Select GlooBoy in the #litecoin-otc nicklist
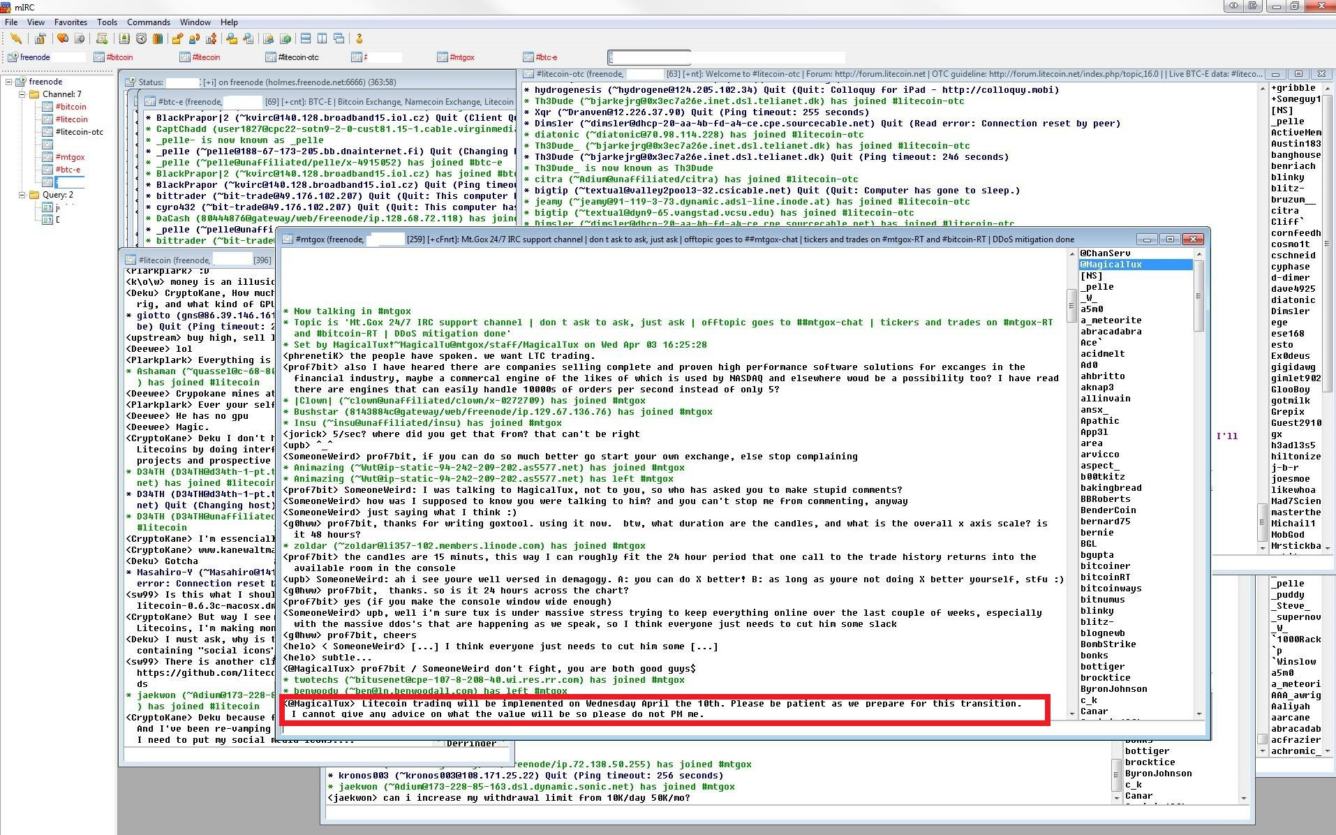Image resolution: width=1336 pixels, height=835 pixels. point(1291,390)
